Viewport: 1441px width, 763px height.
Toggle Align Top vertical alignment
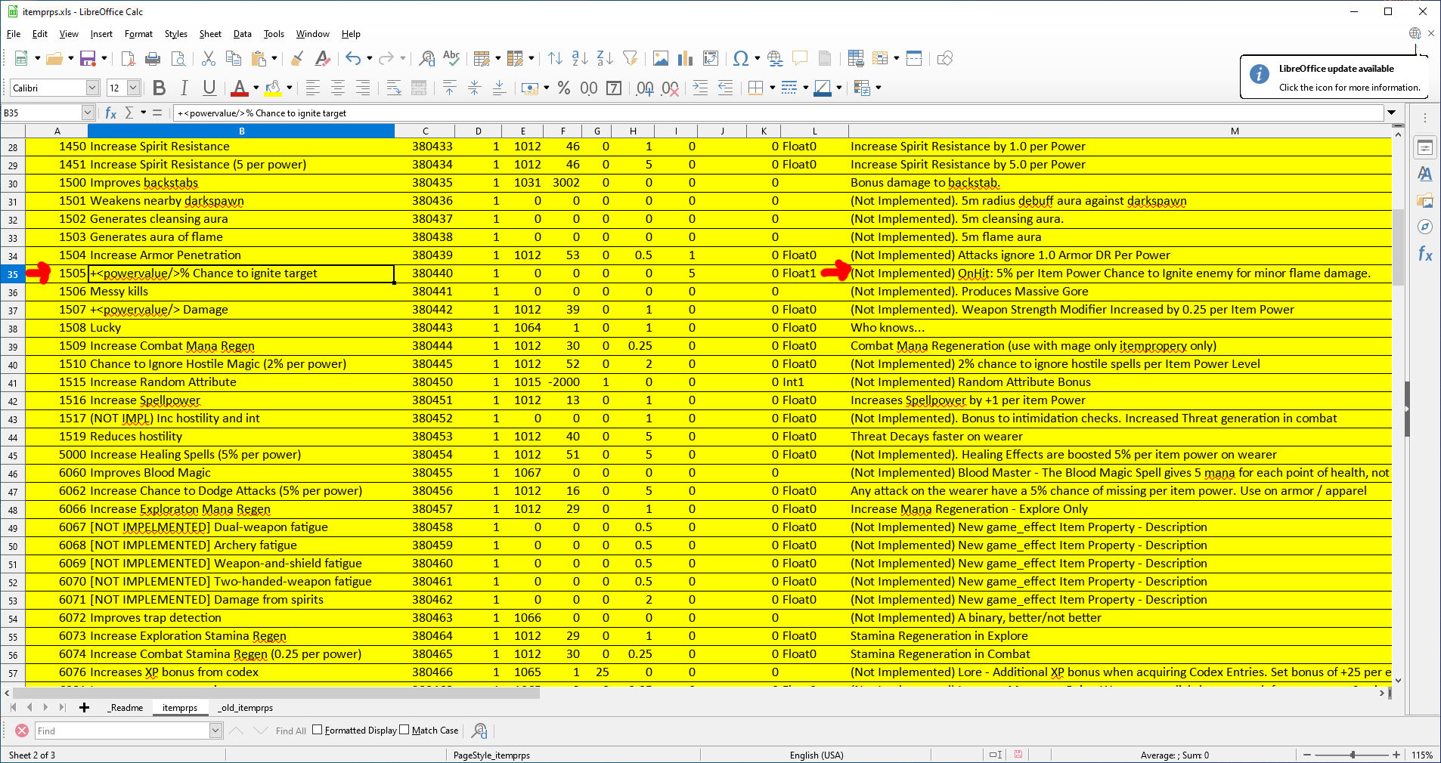coord(449,88)
